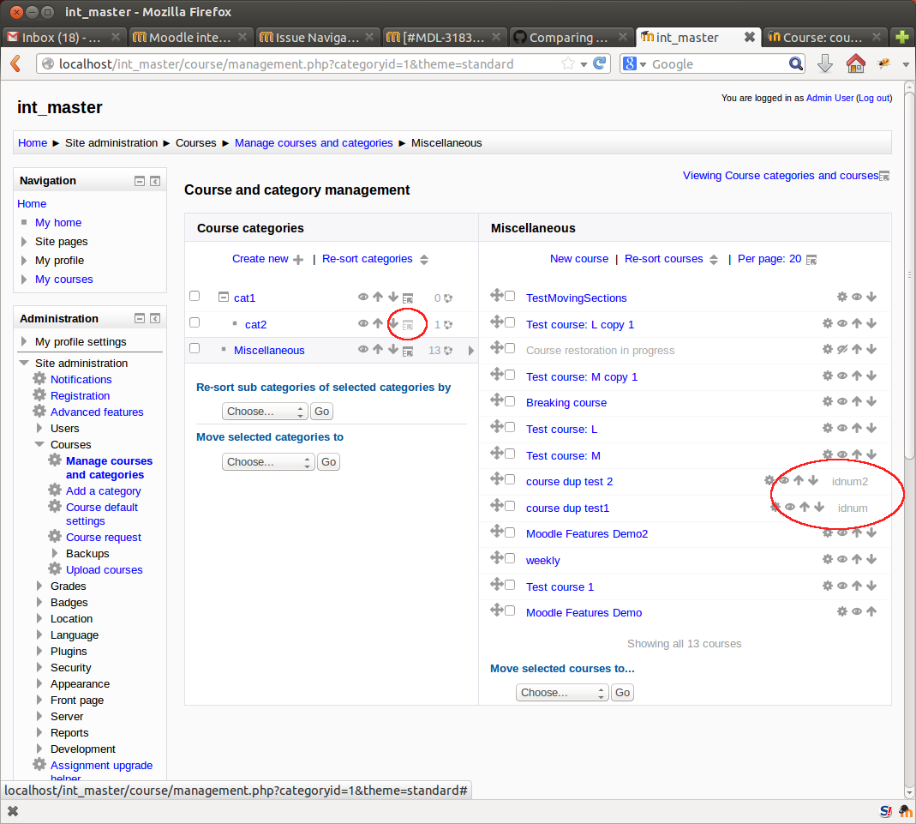Expand My profile settings
The height and width of the screenshot is (824, 916).
[x=24, y=340]
